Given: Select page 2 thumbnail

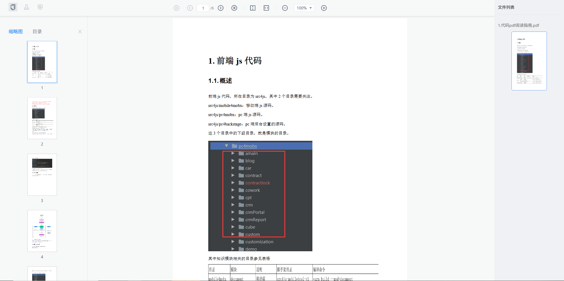Looking at the screenshot, I should tap(42, 118).
